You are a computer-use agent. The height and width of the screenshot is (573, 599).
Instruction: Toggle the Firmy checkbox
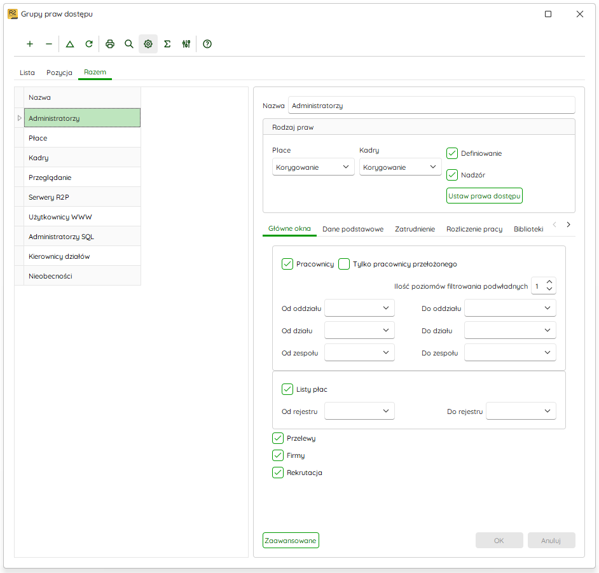point(278,455)
